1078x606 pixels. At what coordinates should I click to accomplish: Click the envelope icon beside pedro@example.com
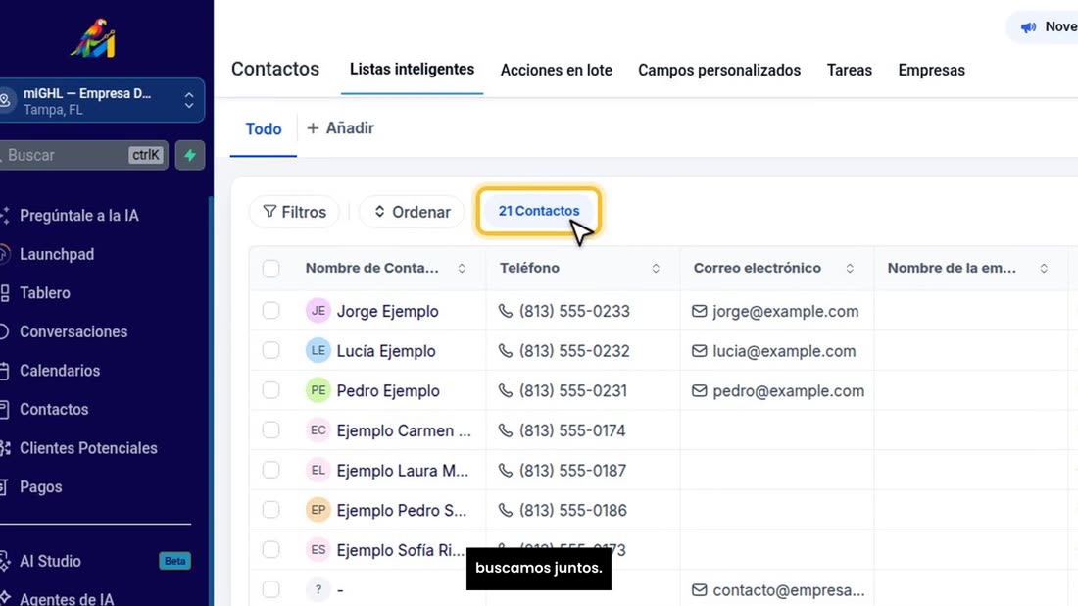point(699,390)
